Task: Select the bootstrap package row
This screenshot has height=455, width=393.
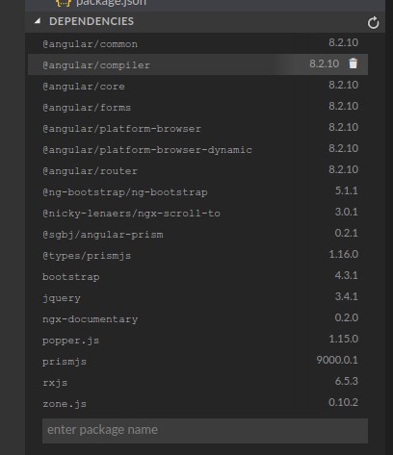Action: [x=197, y=276]
